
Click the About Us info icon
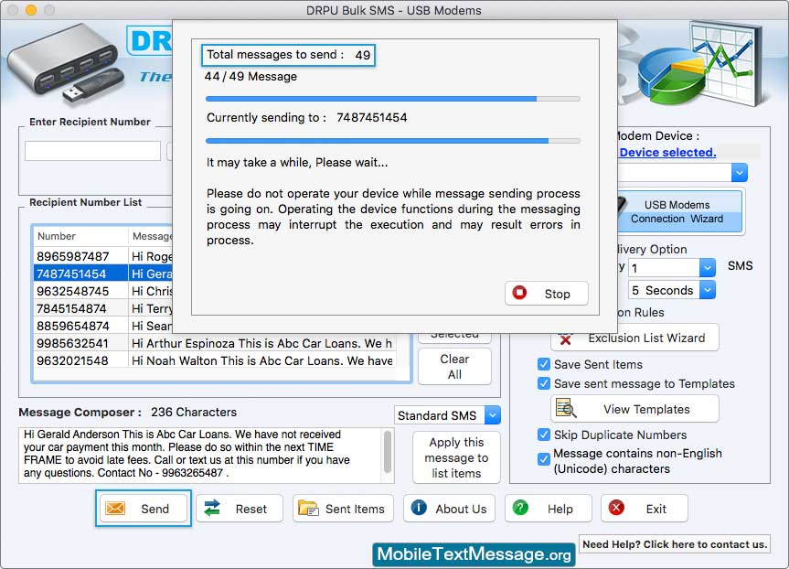tap(419, 508)
